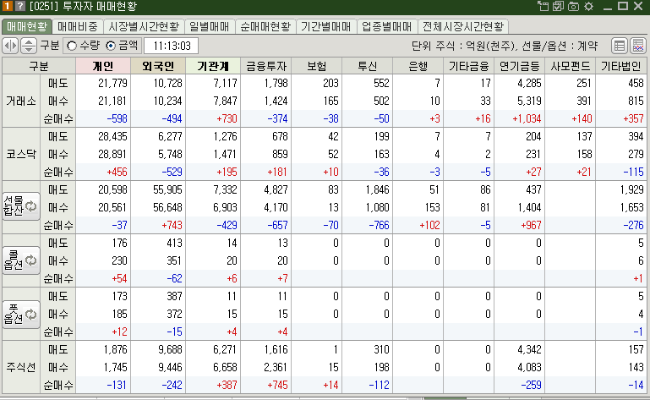The width and height of the screenshot is (650, 400).
Task: Click the 외국인 column header
Action: point(158,66)
